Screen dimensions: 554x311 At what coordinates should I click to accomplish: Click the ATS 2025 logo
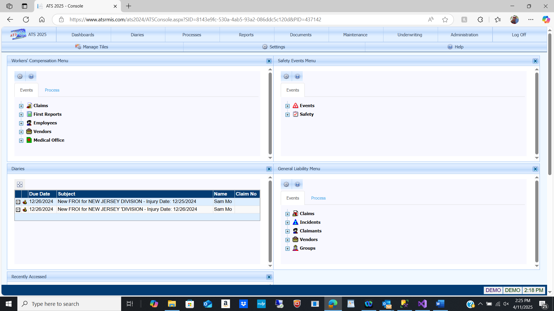tap(18, 34)
